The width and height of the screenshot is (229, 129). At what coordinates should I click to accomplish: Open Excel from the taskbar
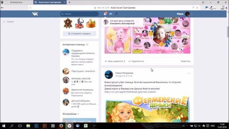(86, 126)
